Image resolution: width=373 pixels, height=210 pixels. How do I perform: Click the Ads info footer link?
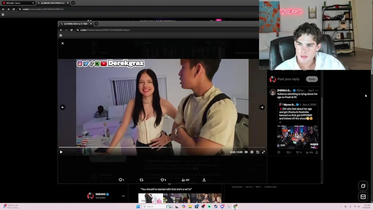pyautogui.click(x=249, y=187)
